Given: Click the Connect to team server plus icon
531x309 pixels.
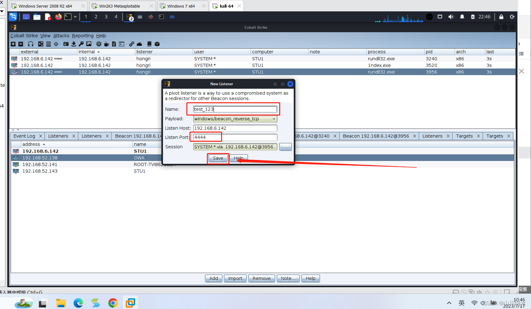Looking at the screenshot, I should (x=13, y=44).
